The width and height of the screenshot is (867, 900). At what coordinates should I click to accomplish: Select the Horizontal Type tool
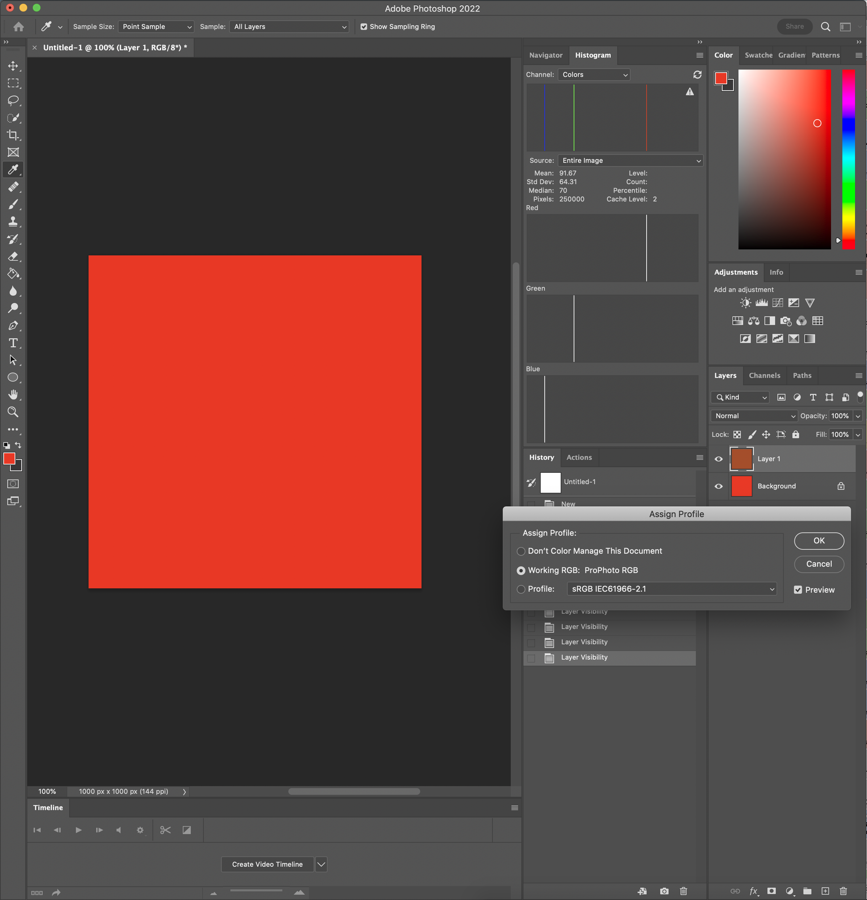(13, 343)
